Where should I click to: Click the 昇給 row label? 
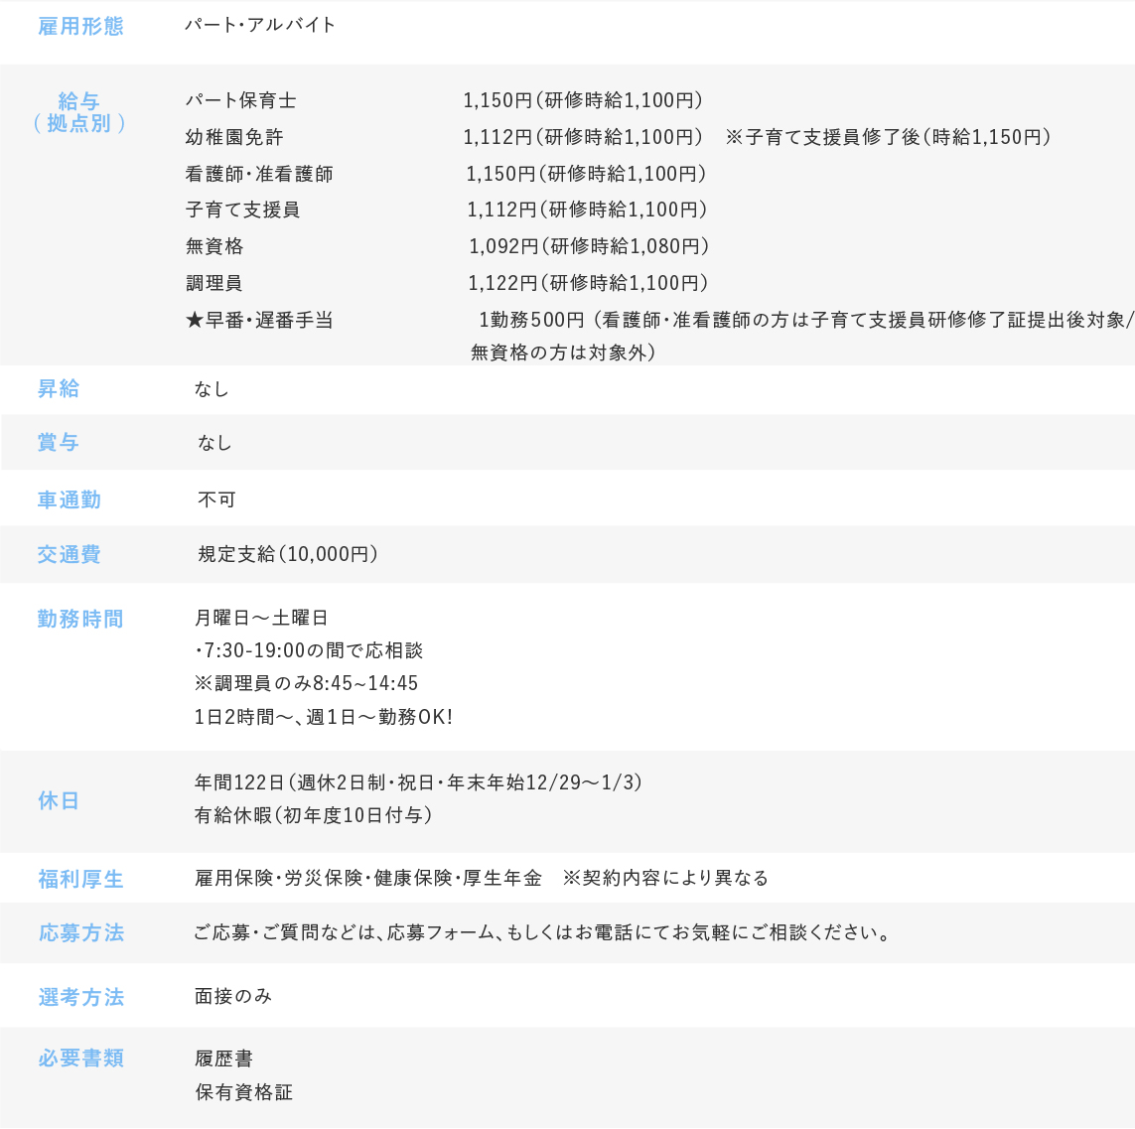pos(59,389)
